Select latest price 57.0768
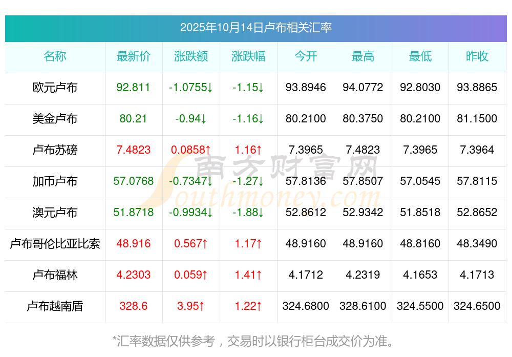Viewport: 512px width, 357px height. tap(133, 181)
